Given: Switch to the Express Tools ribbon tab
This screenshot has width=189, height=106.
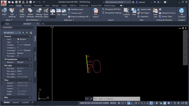Looking at the screenshot, I should pyautogui.click(x=96, y=6).
